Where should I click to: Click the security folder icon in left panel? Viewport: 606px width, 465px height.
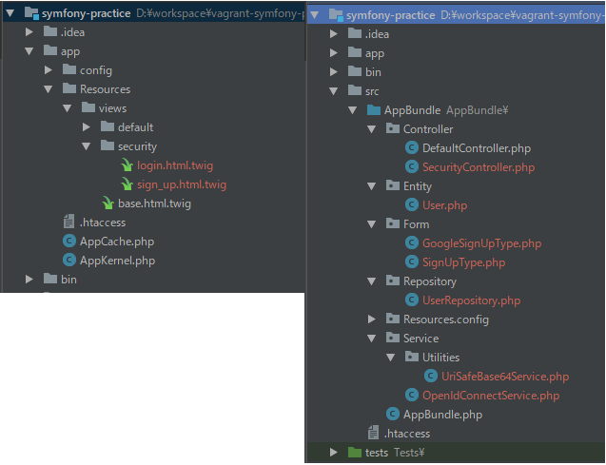click(108, 145)
